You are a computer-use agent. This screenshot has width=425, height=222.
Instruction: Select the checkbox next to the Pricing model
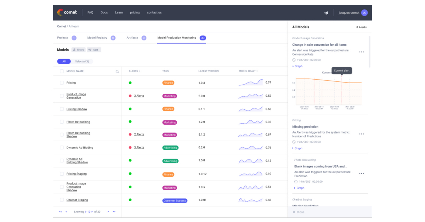click(62, 82)
